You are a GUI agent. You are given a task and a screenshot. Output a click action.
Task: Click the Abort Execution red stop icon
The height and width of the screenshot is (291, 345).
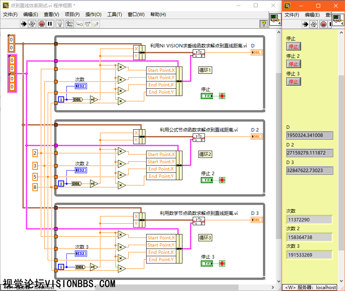click(x=42, y=24)
